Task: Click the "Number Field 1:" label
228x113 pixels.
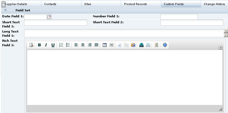Action: click(x=106, y=16)
